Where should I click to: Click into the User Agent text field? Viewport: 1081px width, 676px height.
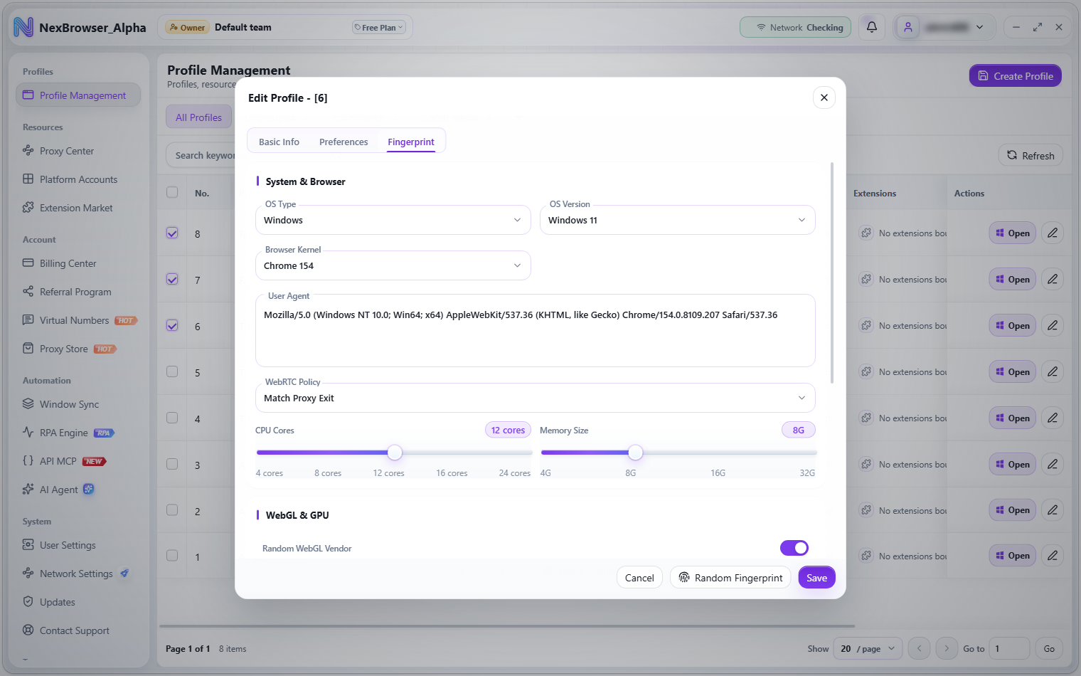[x=536, y=331]
